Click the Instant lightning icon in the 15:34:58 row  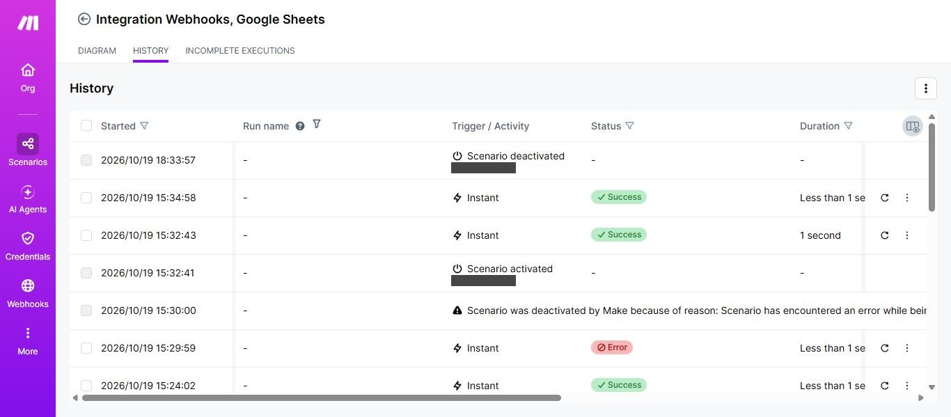click(457, 198)
